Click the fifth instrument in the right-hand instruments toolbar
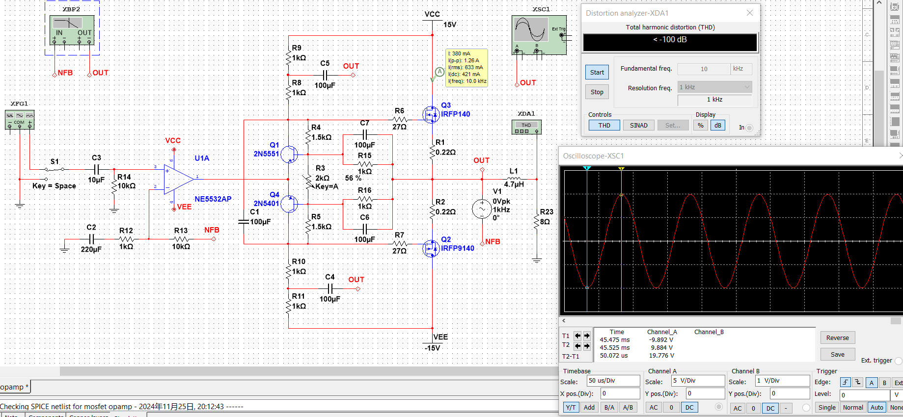This screenshot has width=903, height=417. pos(895,57)
